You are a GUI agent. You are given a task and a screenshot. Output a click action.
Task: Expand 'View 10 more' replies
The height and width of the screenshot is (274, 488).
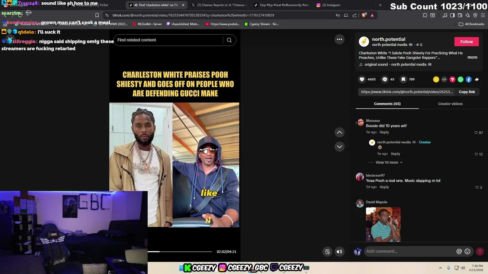[x=389, y=162]
